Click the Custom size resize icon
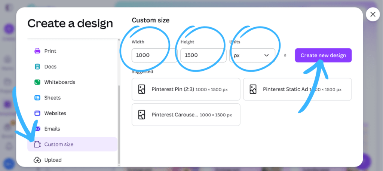 coord(37,144)
